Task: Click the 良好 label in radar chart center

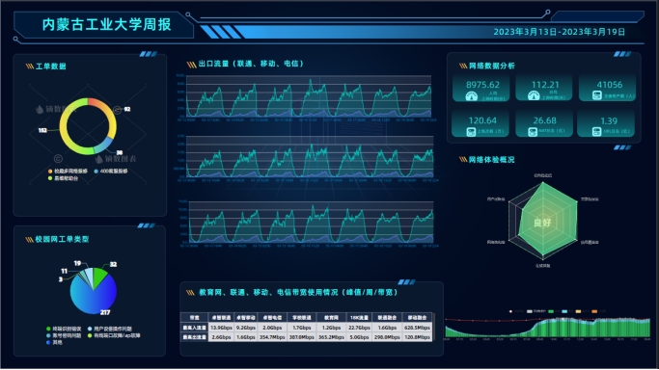Action: [x=542, y=223]
